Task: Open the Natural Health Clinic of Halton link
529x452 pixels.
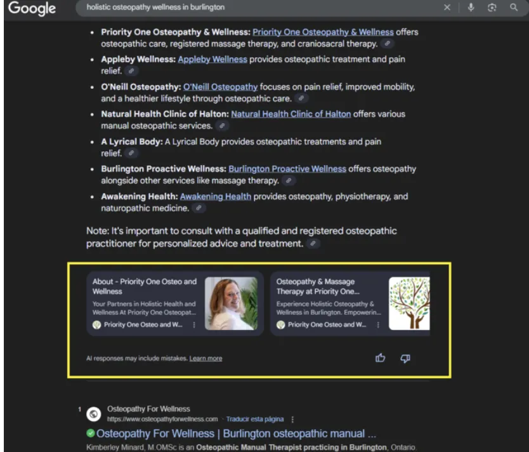Action: pyautogui.click(x=291, y=114)
